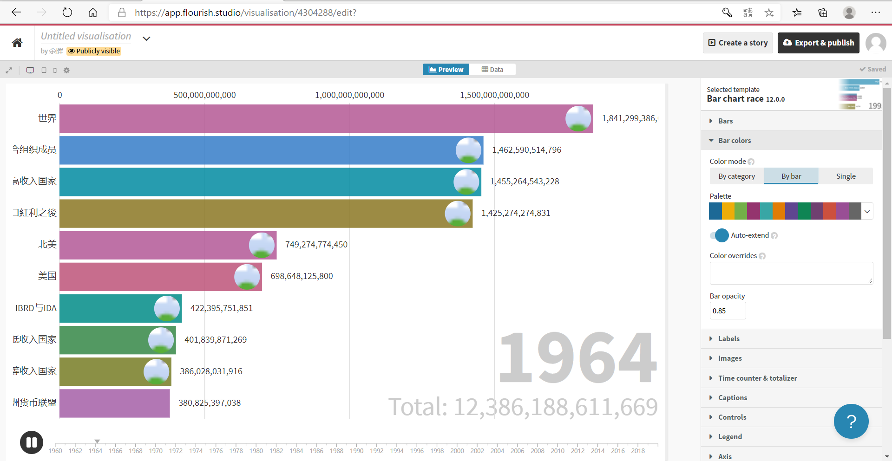The image size is (892, 461).
Task: Expand the Axis section
Action: [791, 455]
